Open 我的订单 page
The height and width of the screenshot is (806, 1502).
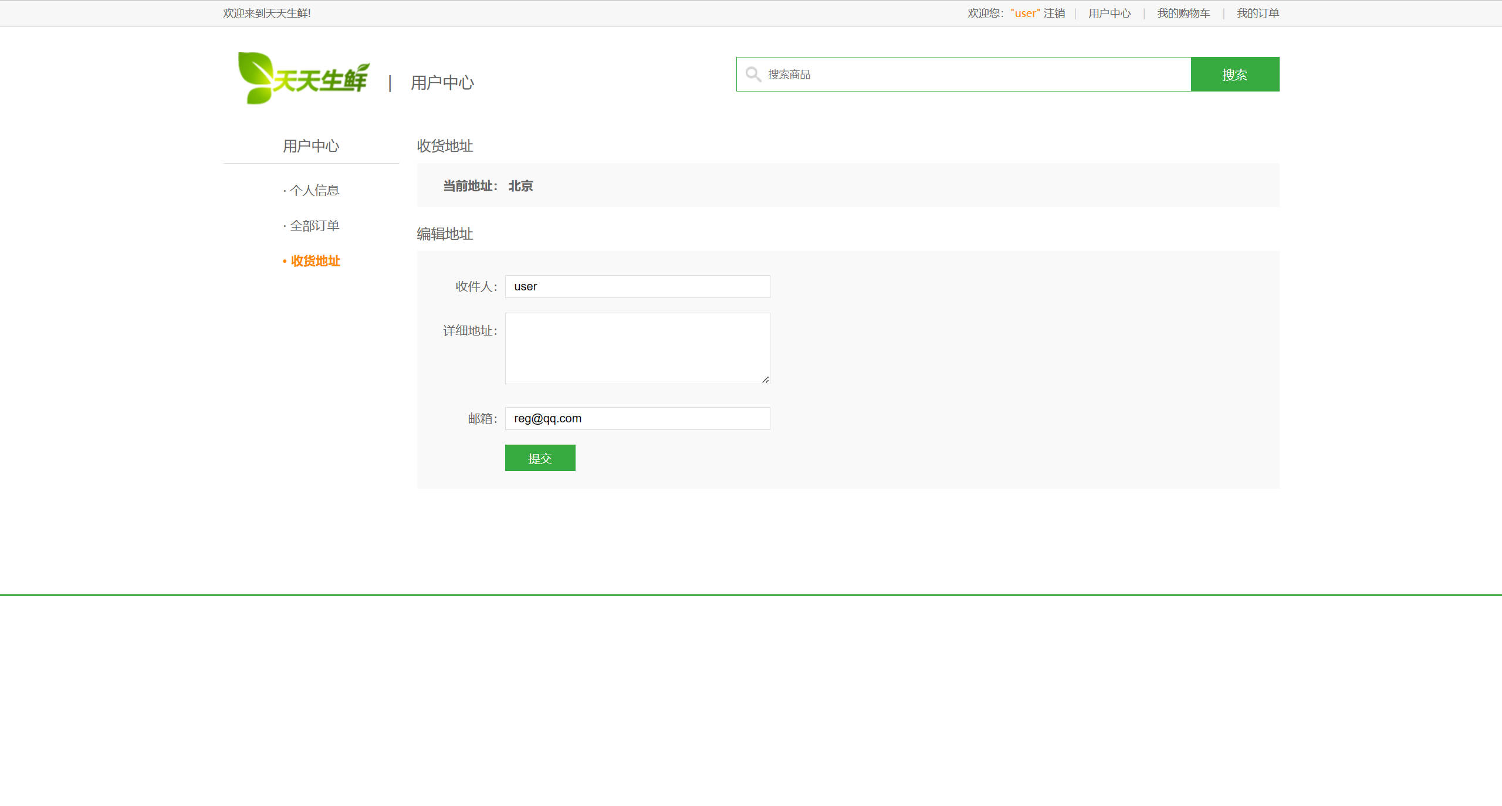[x=1257, y=13]
